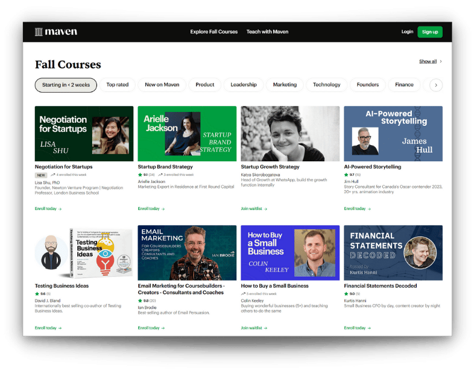Image resolution: width=474 pixels, height=372 pixels.
Task: Click Join waitlist under How to Buy a Small Business
Action: (x=254, y=328)
